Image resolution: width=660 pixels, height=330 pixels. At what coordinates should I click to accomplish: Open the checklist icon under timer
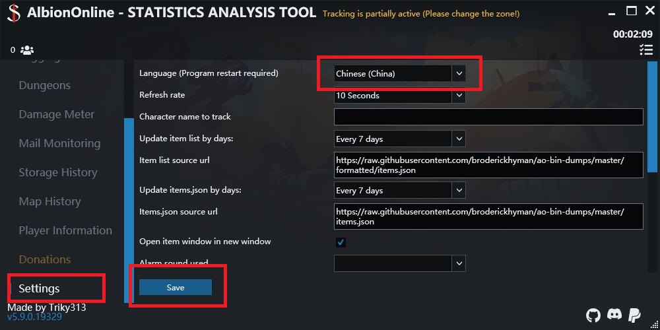coord(645,49)
